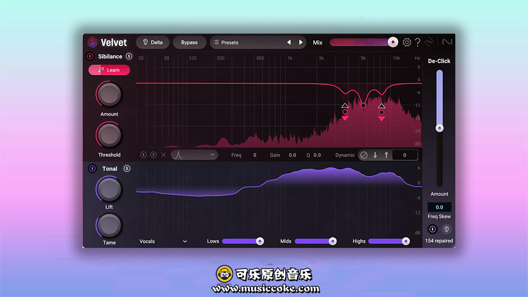This screenshot has width=528, height=297.
Task: Select the right sibilance band node
Action: (x=382, y=112)
